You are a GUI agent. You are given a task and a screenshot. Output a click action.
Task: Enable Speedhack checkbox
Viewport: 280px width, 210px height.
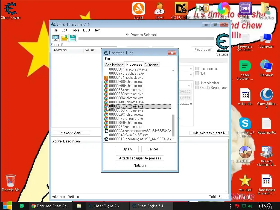(197, 87)
